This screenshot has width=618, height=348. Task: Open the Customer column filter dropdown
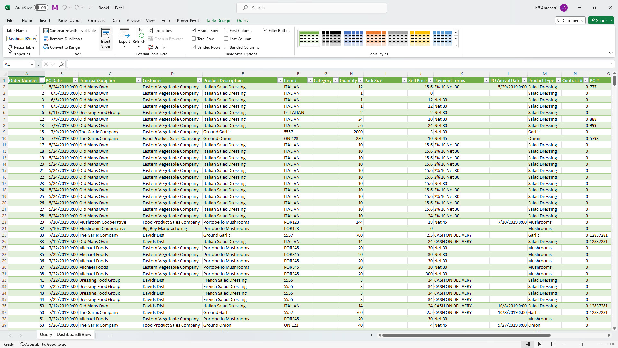click(199, 80)
